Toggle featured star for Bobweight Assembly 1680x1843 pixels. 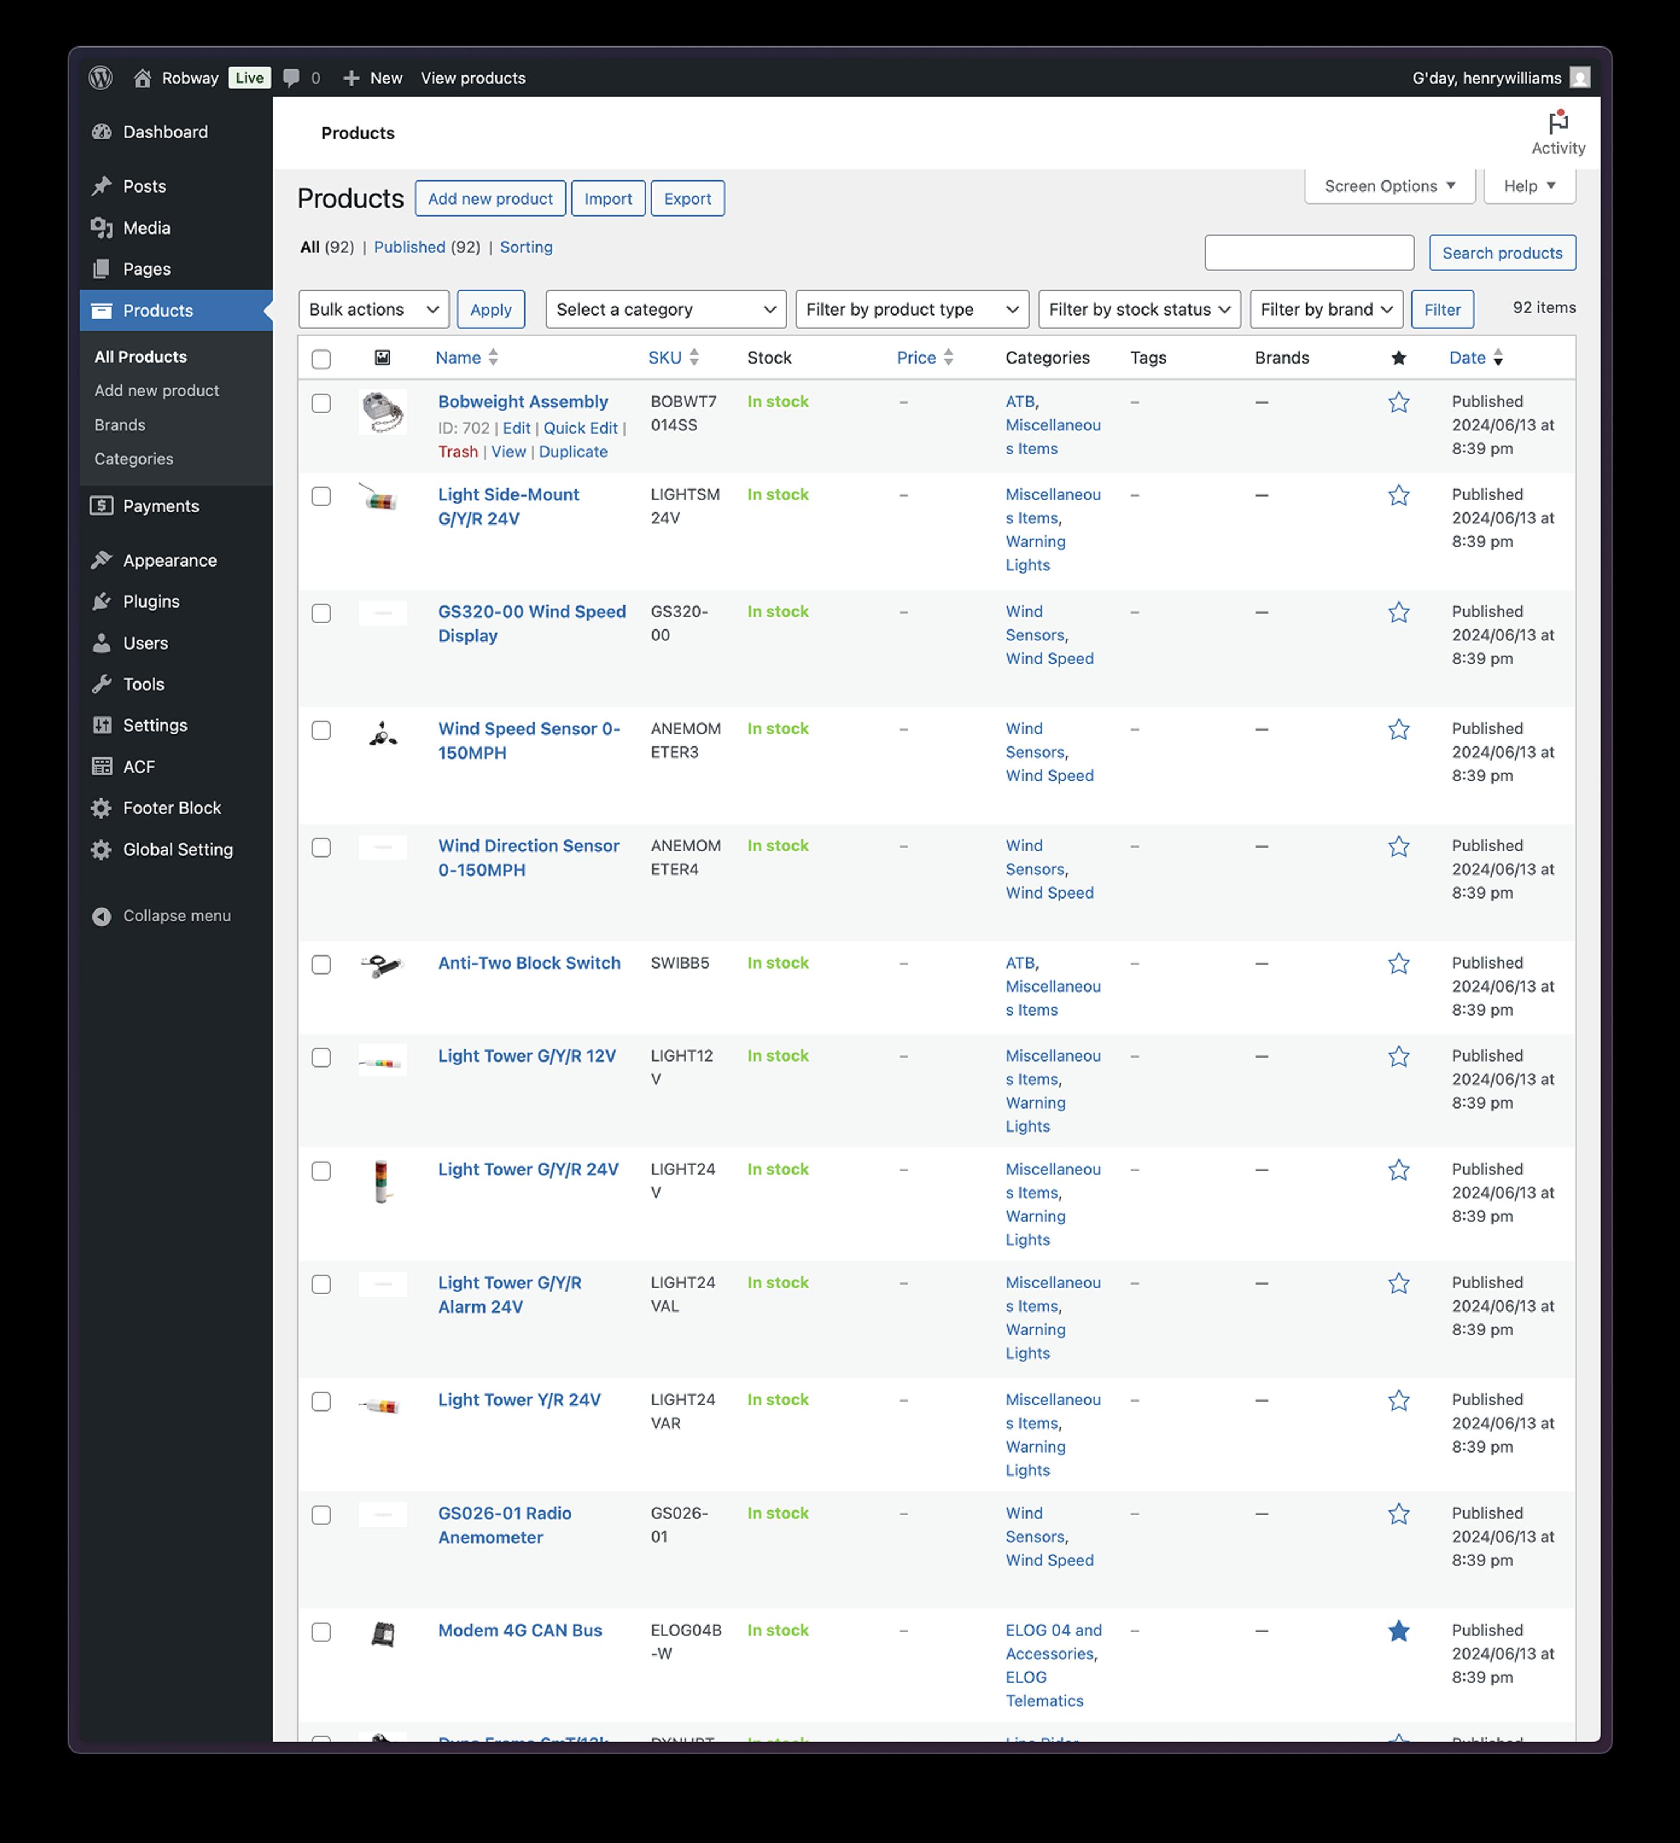point(1398,403)
